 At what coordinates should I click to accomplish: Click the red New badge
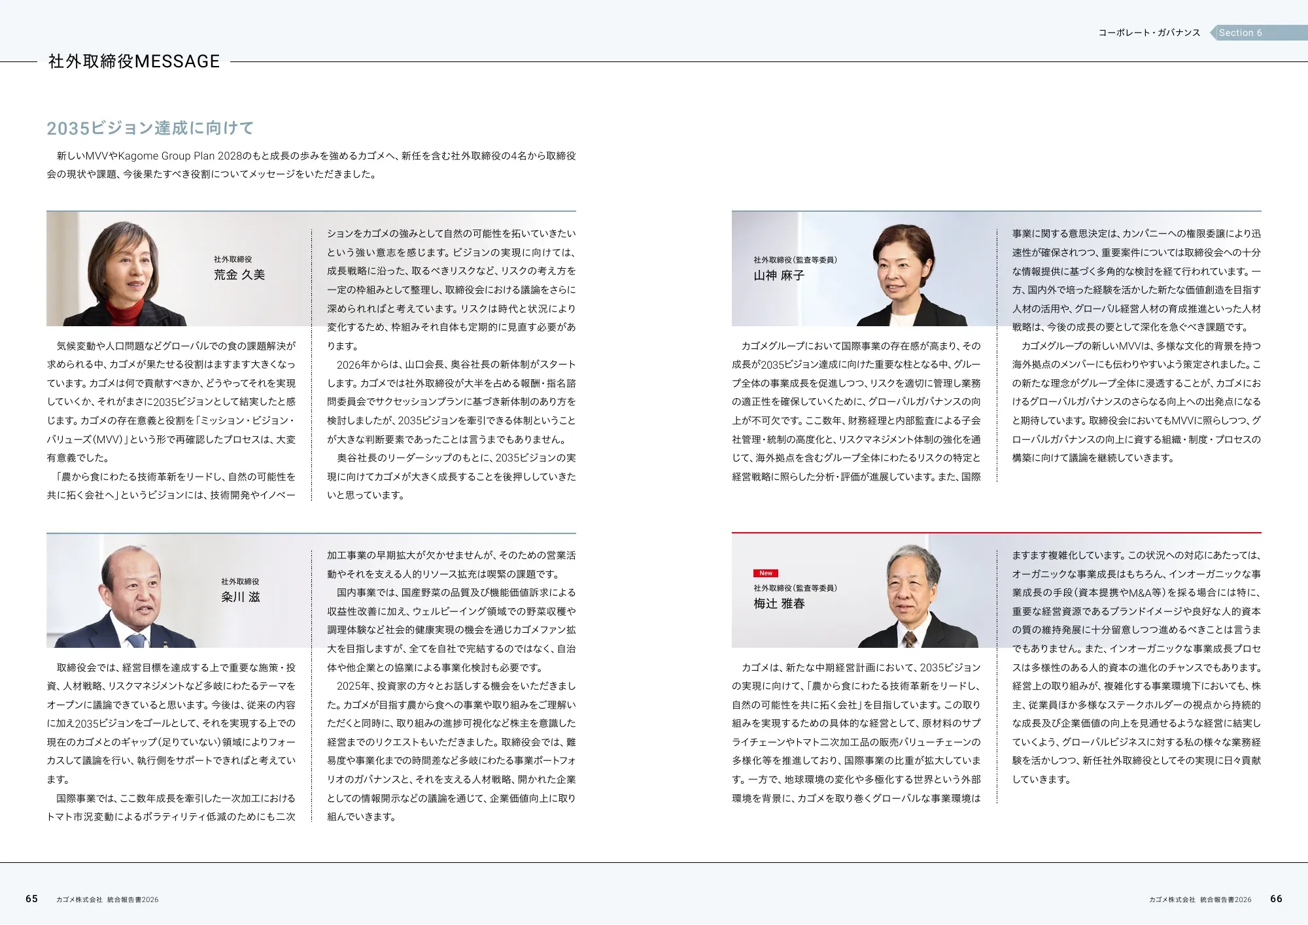[x=765, y=573]
